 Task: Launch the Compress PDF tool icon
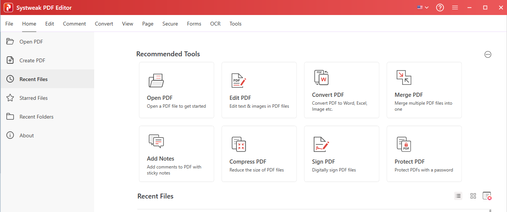click(x=238, y=144)
